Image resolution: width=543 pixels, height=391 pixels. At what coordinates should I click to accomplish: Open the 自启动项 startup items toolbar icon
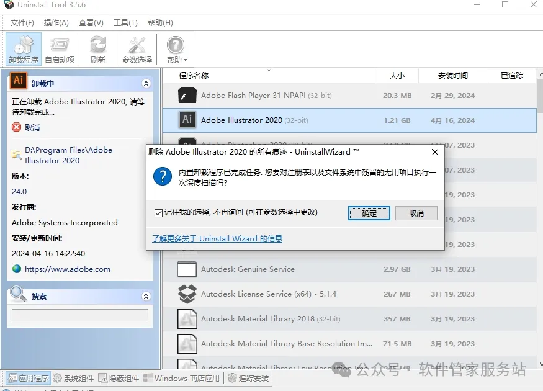pos(60,49)
